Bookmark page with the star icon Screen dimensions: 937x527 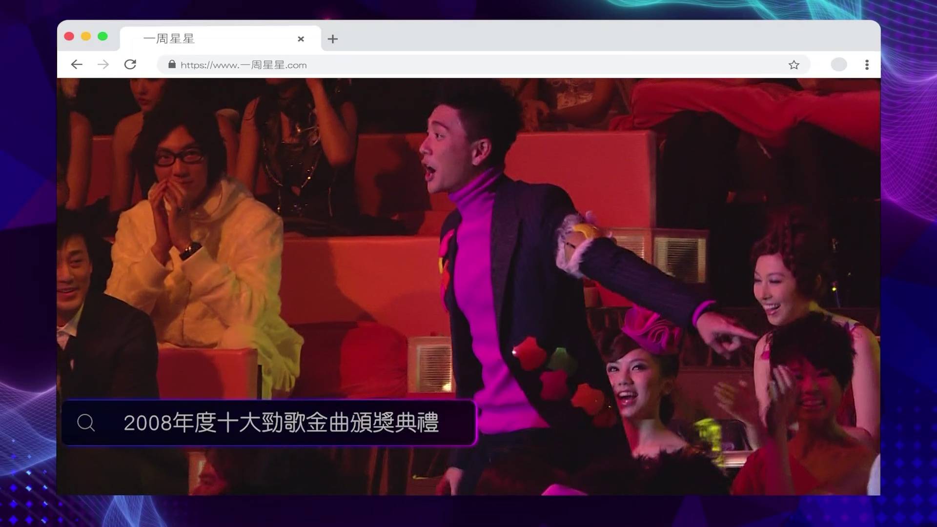pyautogui.click(x=794, y=65)
